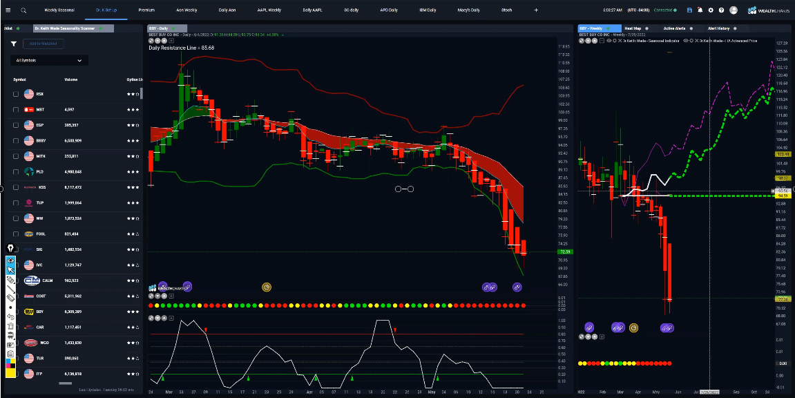Choose the arrow pointer annotation tool
The image size is (795, 398).
pos(10,270)
